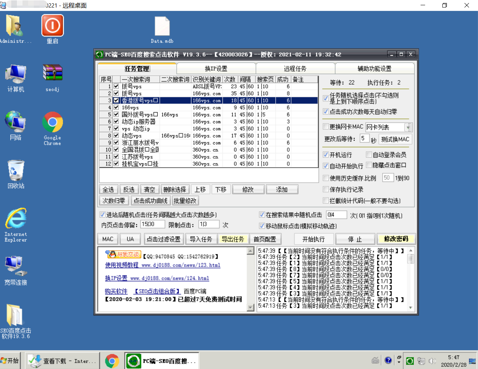The height and width of the screenshot is (369, 478).
Task: Click the 导出任务 button
Action: pyautogui.click(x=233, y=239)
